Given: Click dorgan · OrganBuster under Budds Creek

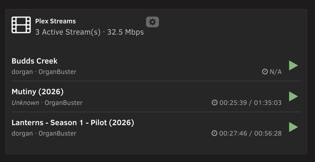Looking at the screenshot, I should tap(44, 72).
